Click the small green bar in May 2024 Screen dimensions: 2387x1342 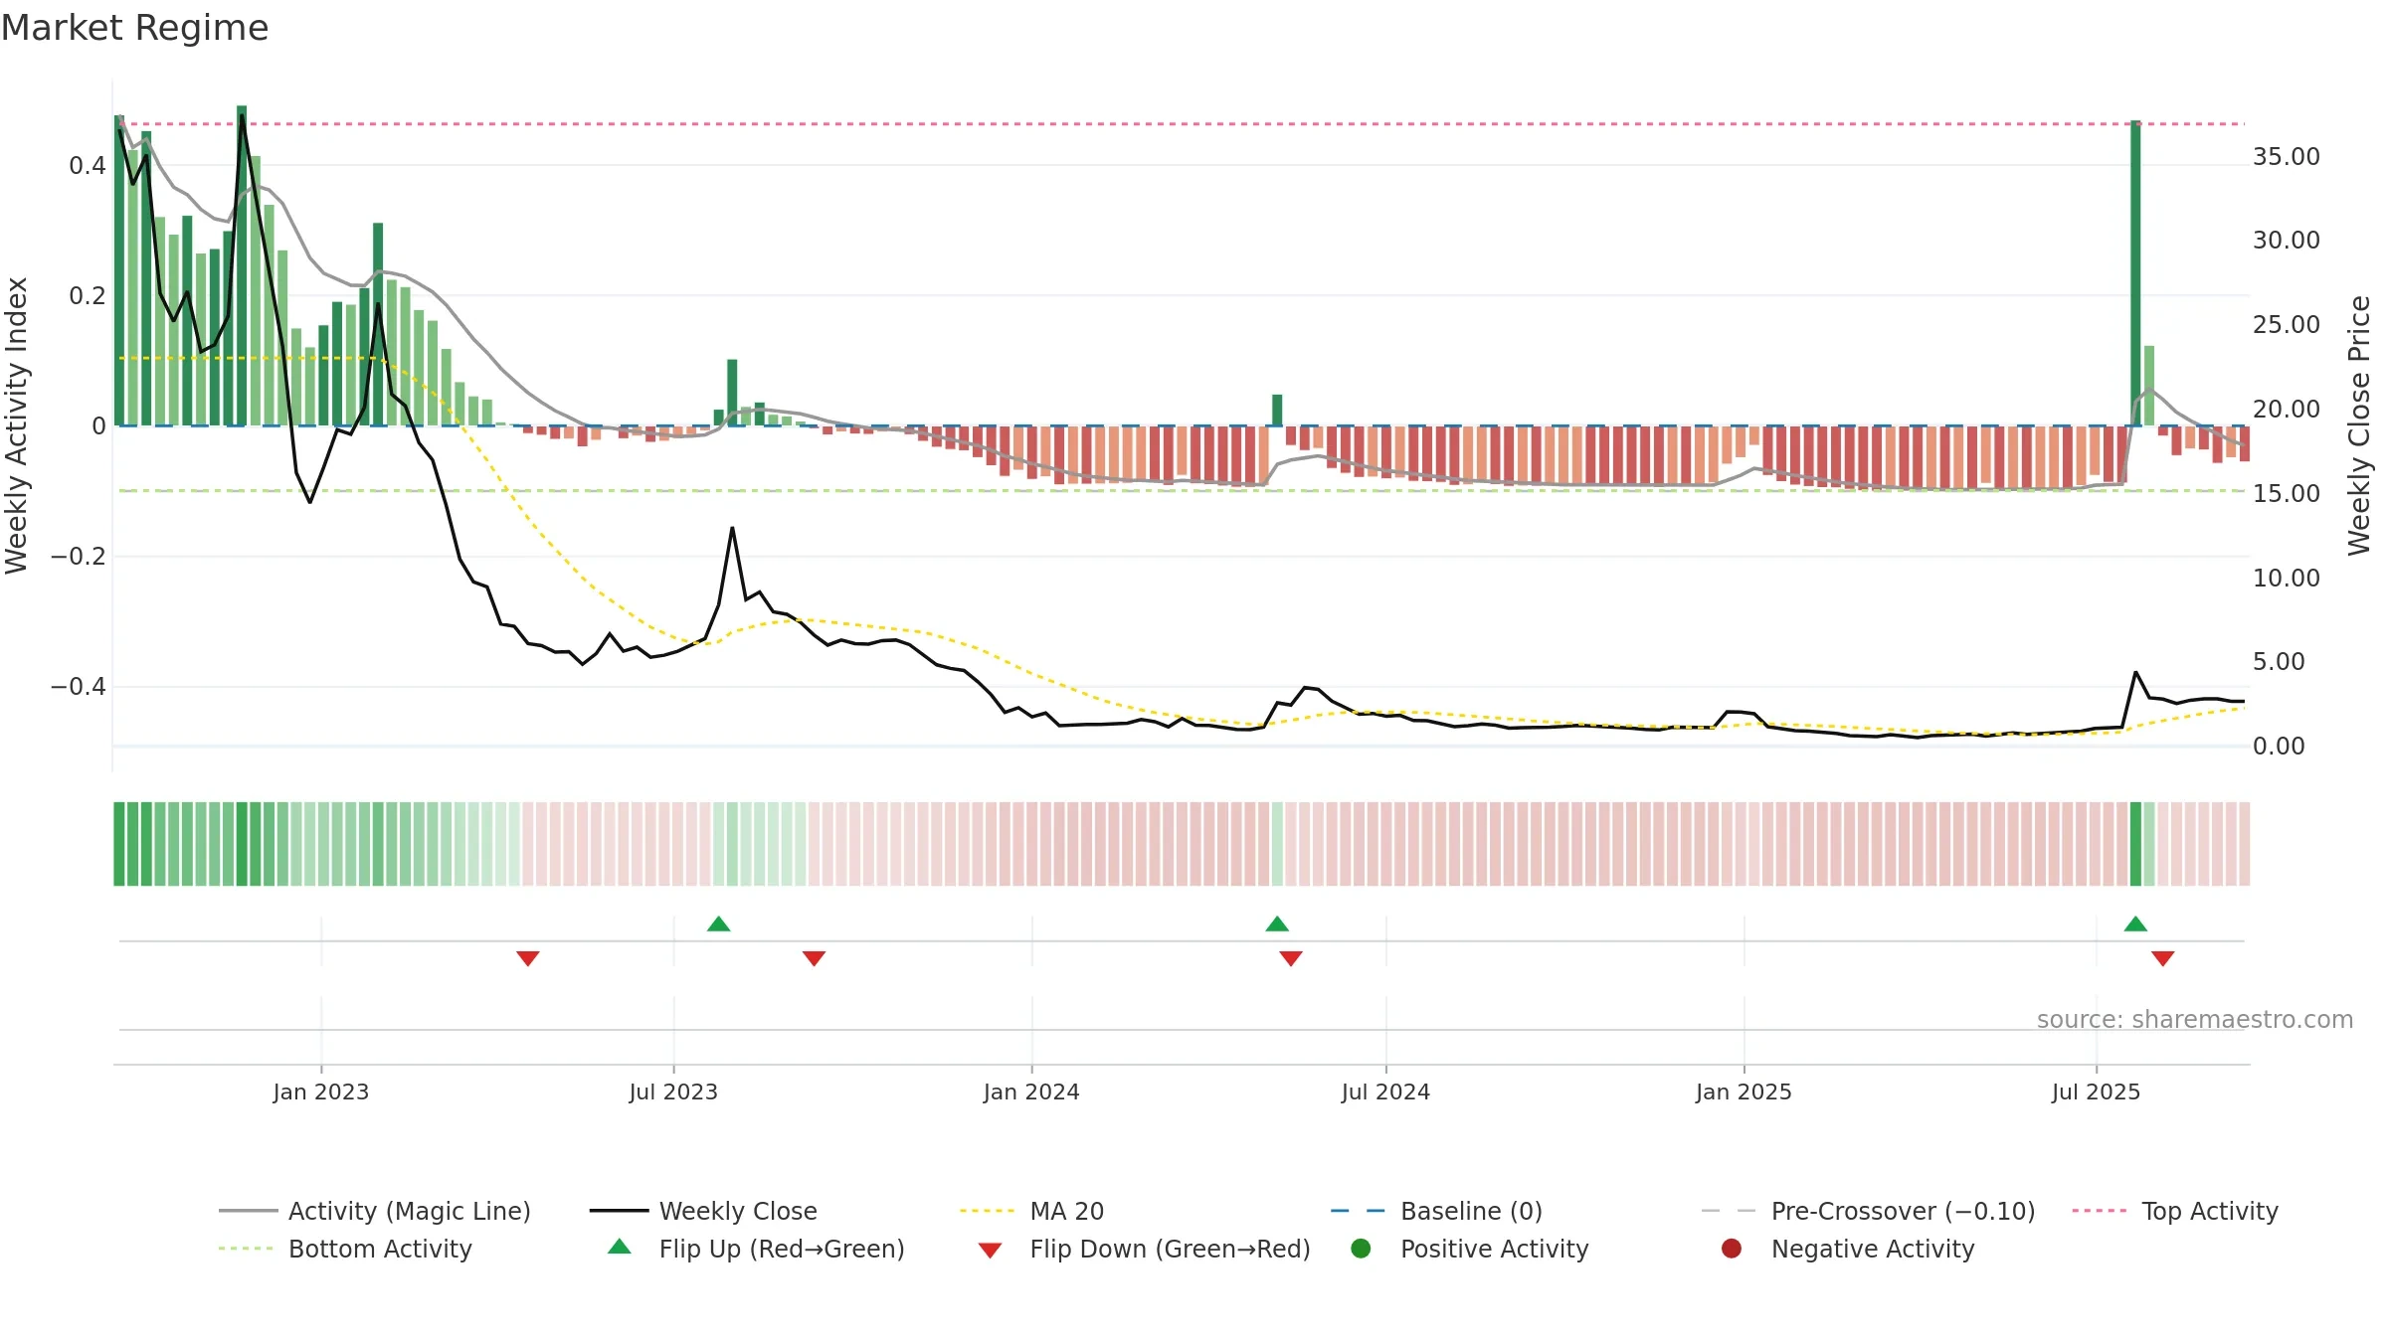[1277, 411]
